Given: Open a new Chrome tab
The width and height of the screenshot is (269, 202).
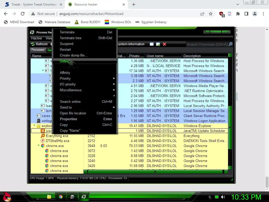Looking at the screenshot, I should (x=134, y=4).
